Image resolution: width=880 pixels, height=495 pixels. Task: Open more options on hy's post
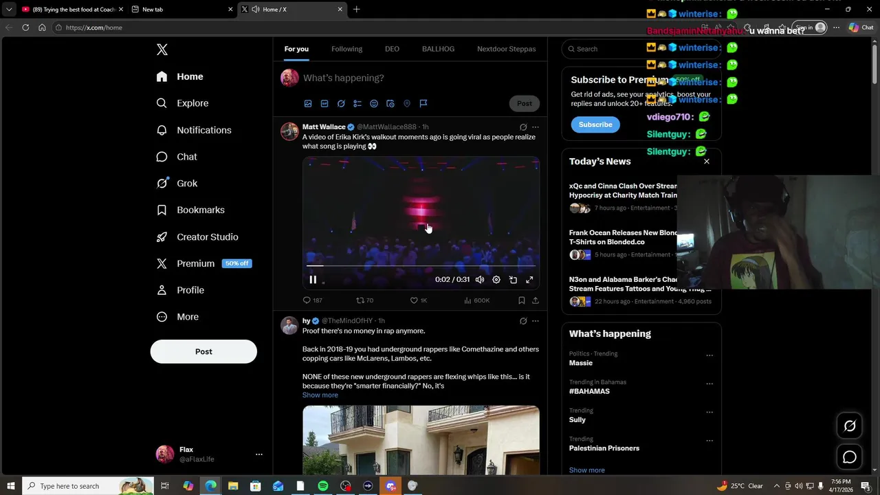coord(536,321)
